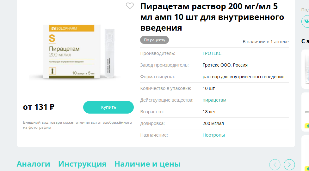Click the По рецепту badge
Viewport: 309px width, 171px height.
pyautogui.click(x=154, y=40)
